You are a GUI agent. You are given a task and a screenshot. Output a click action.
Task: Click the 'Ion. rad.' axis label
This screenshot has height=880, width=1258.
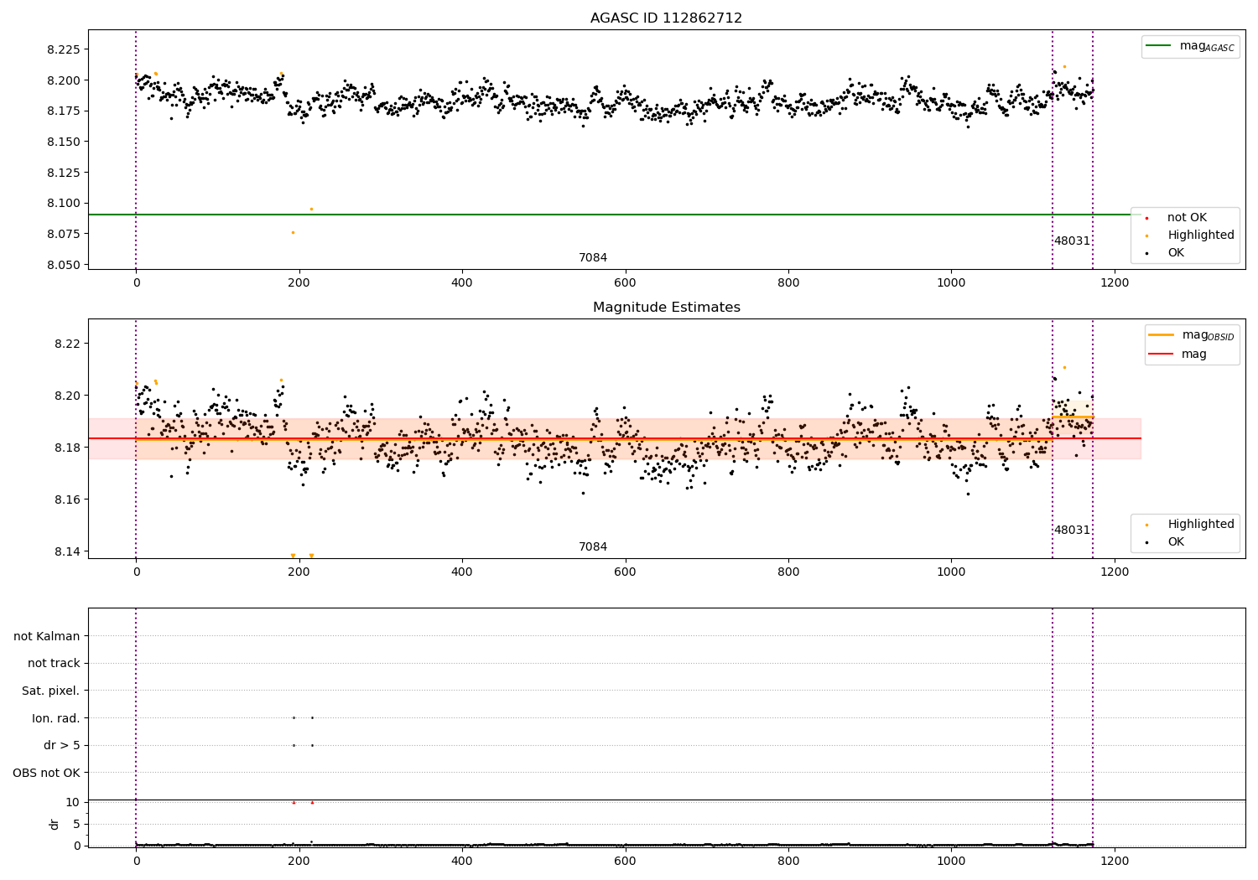point(56,718)
